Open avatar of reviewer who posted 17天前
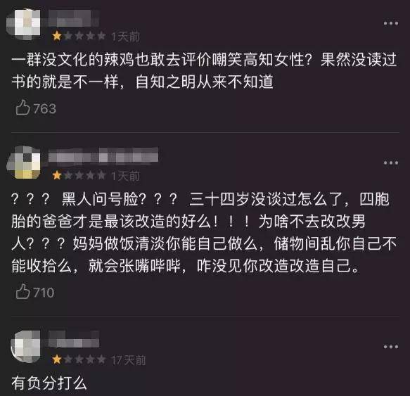The width and height of the screenshot is (410, 396). pos(25,346)
